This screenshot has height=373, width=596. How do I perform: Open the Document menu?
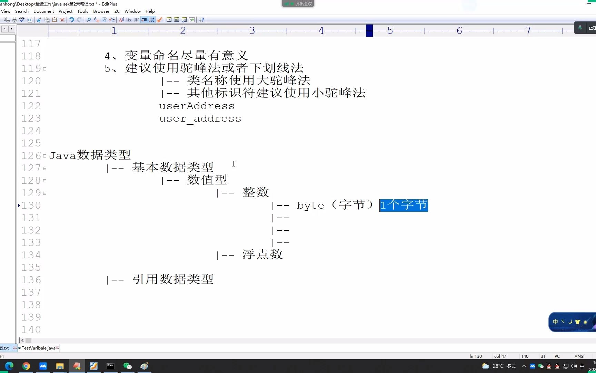(43, 11)
